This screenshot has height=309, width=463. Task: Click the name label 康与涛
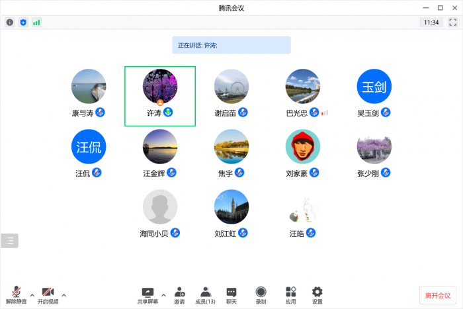[x=83, y=113]
